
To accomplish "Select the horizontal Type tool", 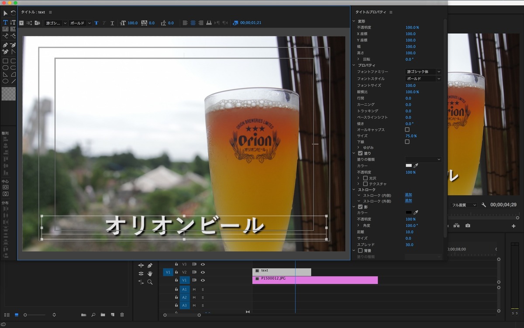I will (5, 22).
